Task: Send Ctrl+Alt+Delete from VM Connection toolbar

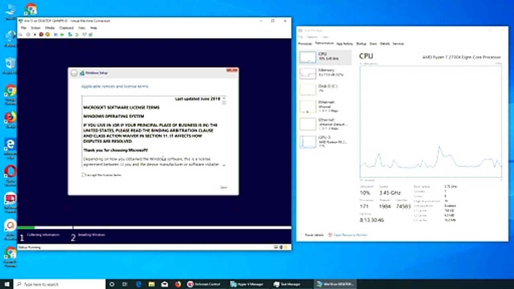Action: 20,35
